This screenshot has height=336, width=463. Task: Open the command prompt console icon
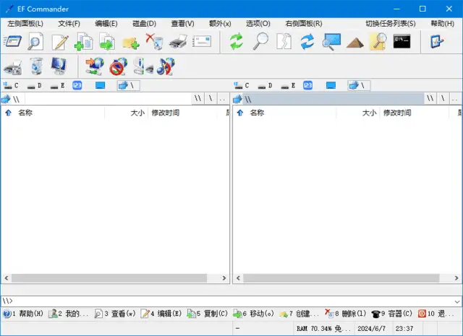point(402,41)
